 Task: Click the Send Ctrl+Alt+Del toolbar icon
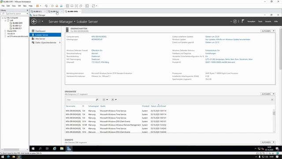46,6
